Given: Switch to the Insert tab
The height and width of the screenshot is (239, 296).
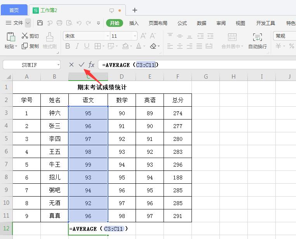Looking at the screenshot, I should click(134, 23).
